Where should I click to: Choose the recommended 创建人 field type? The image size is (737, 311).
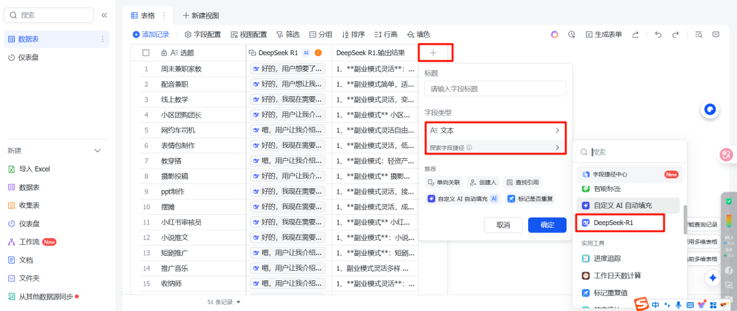coord(482,182)
